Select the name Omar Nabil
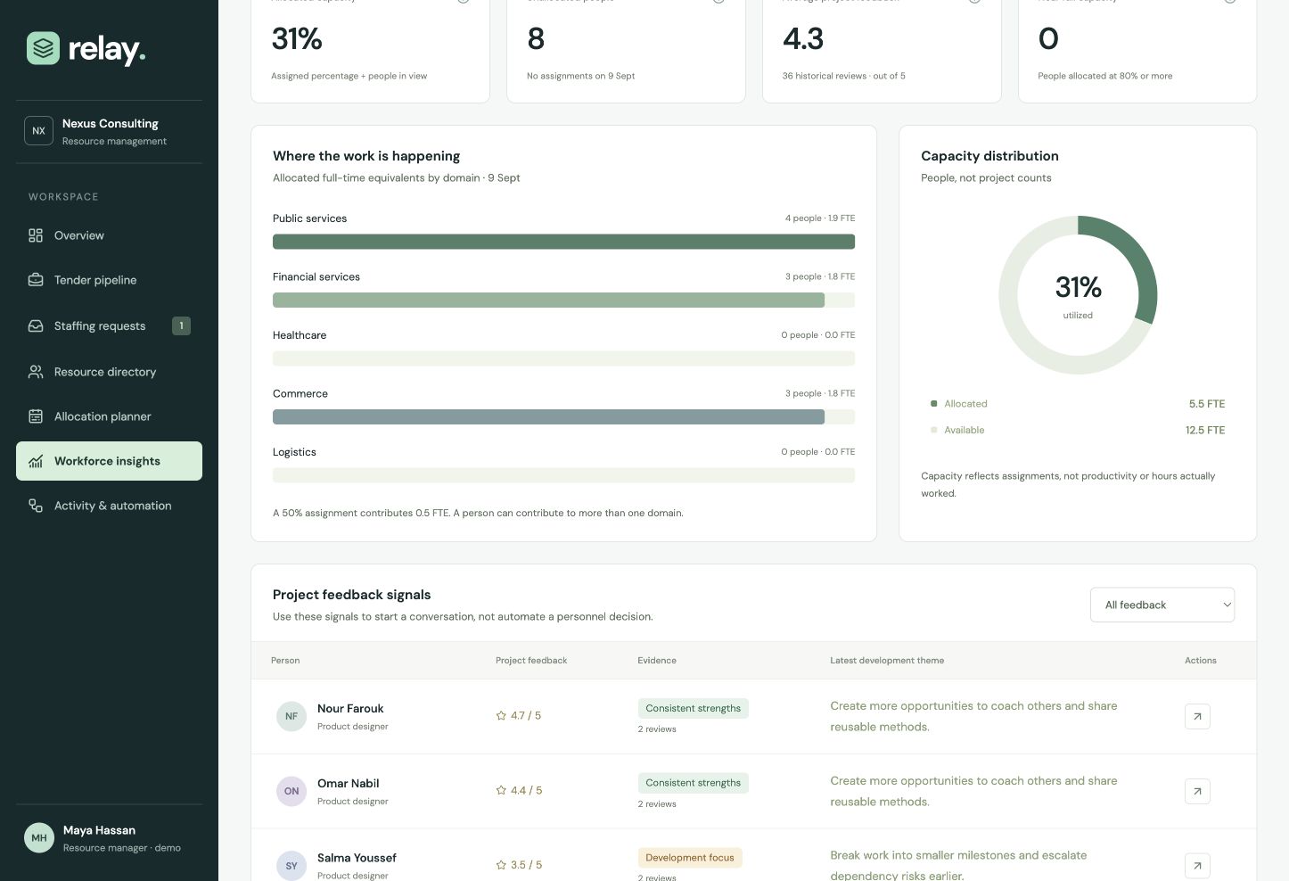Screen dimensions: 1289x881 tap(349, 783)
